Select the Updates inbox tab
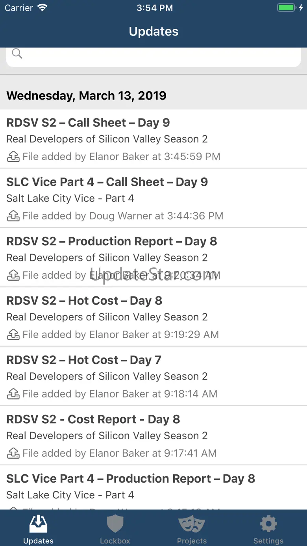The image size is (307, 546). coord(38,529)
